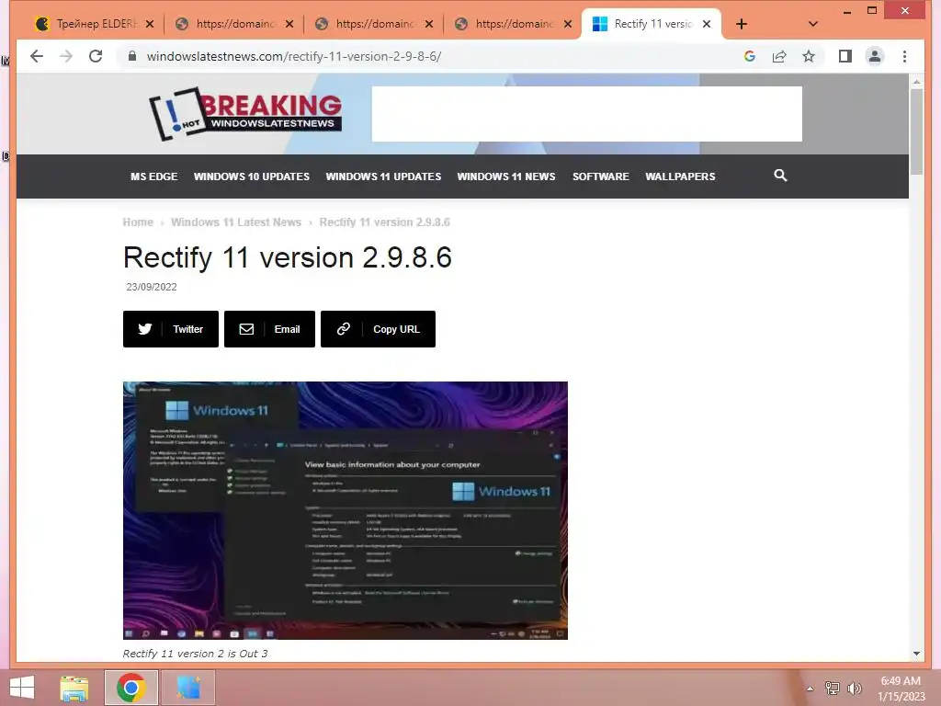Click the browser forward arrow
The image size is (941, 706).
pyautogui.click(x=66, y=56)
